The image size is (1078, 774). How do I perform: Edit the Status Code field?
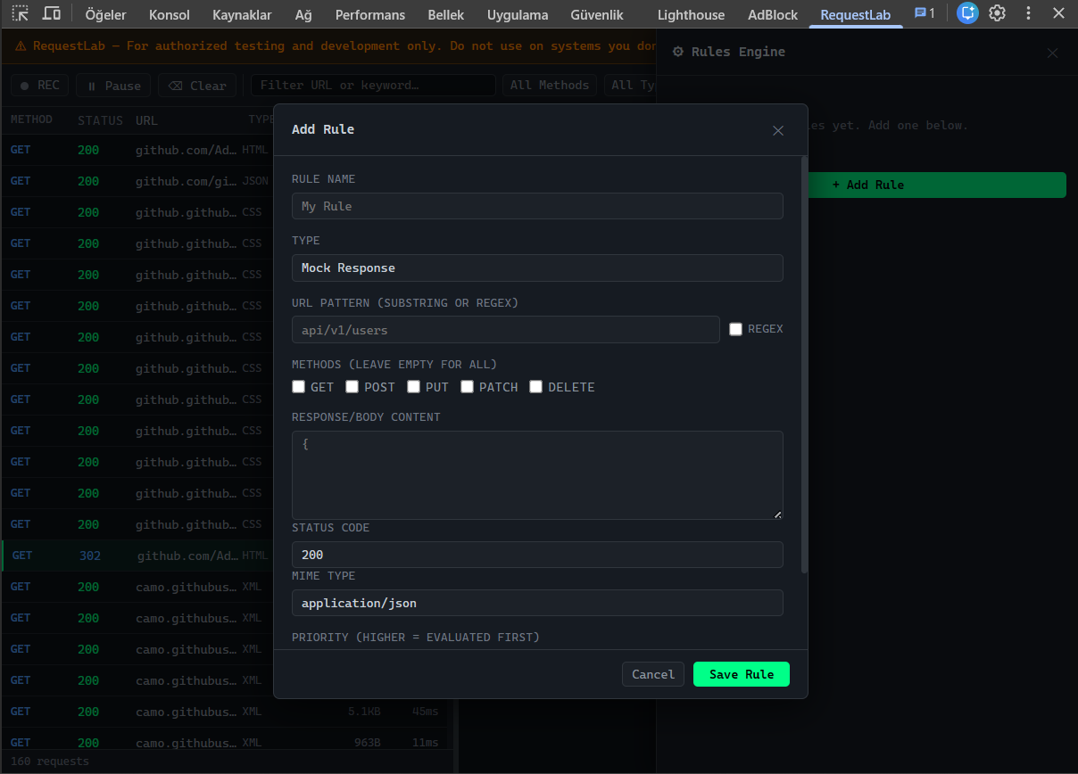[x=537, y=555]
